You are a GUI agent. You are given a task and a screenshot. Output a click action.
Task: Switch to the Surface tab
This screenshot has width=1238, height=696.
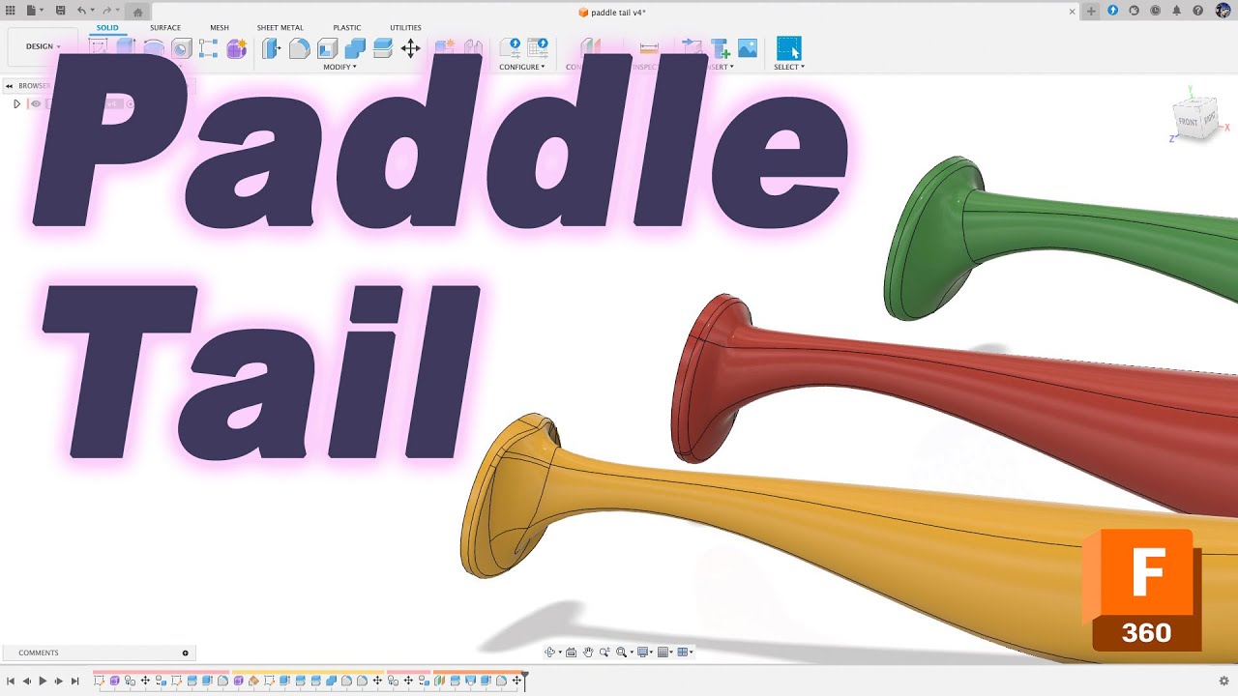(x=165, y=28)
